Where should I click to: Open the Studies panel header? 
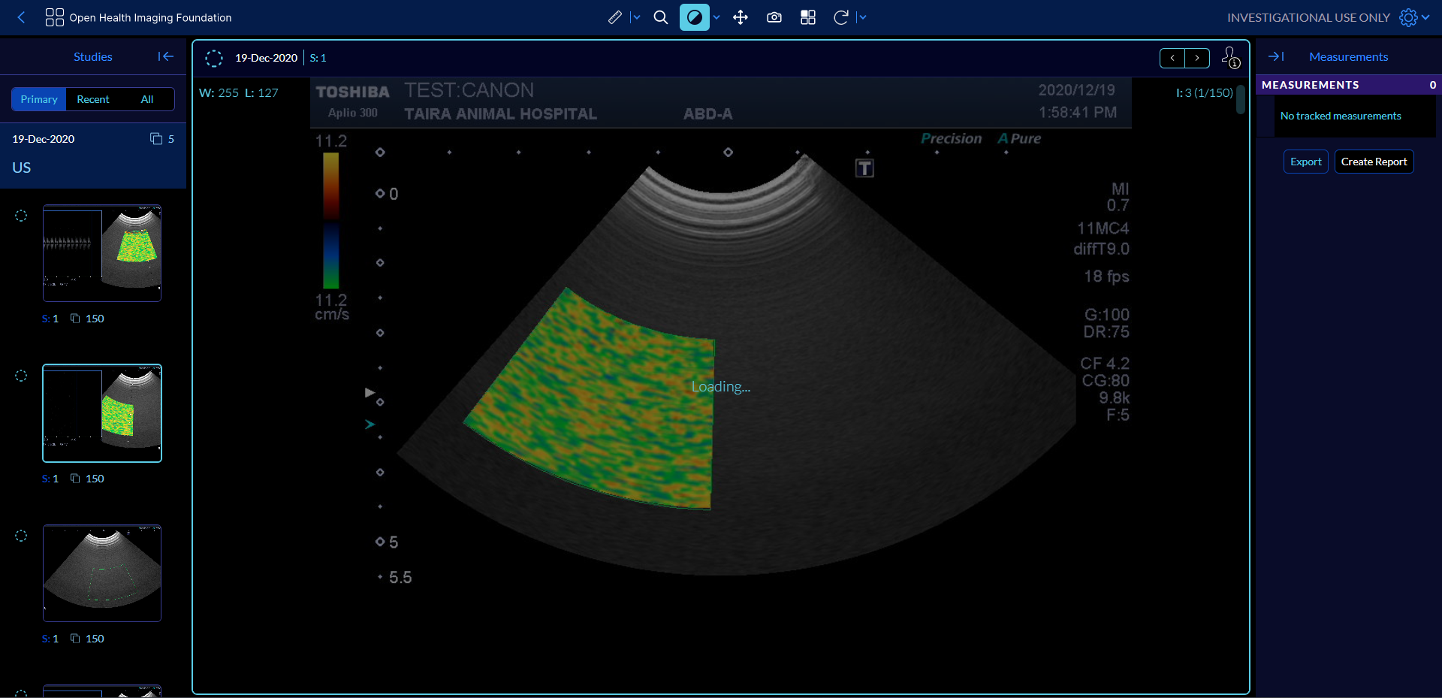93,56
